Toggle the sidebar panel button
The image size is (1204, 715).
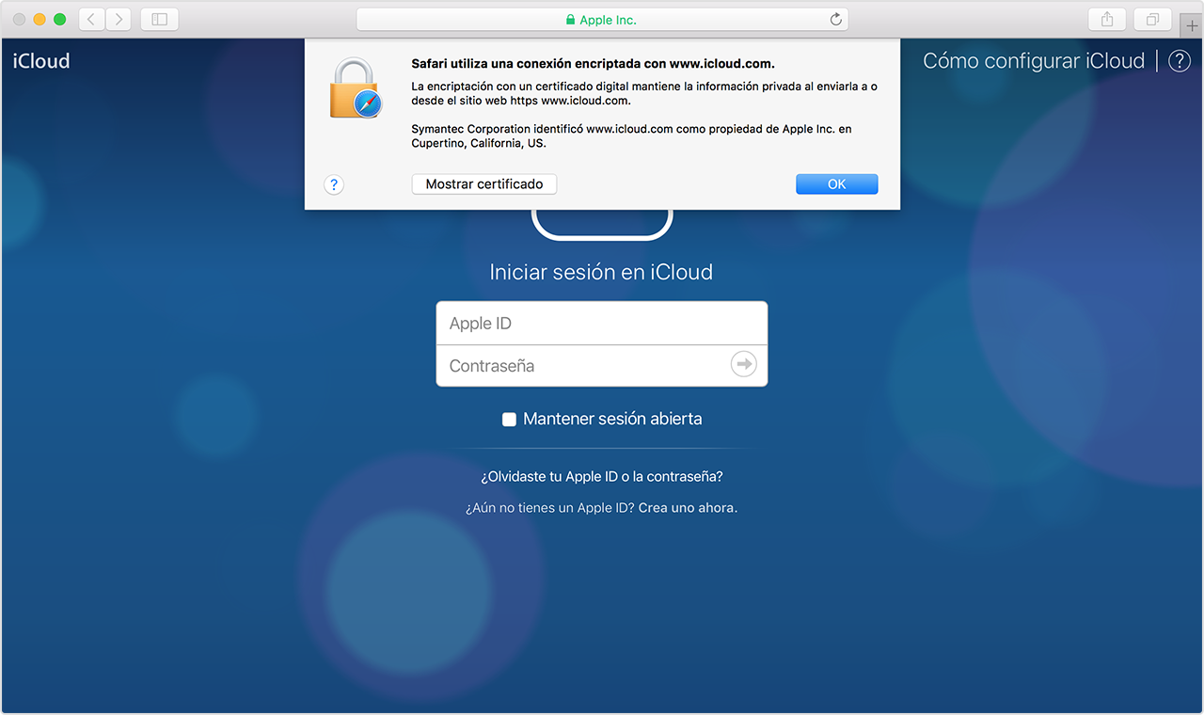pyautogui.click(x=159, y=19)
